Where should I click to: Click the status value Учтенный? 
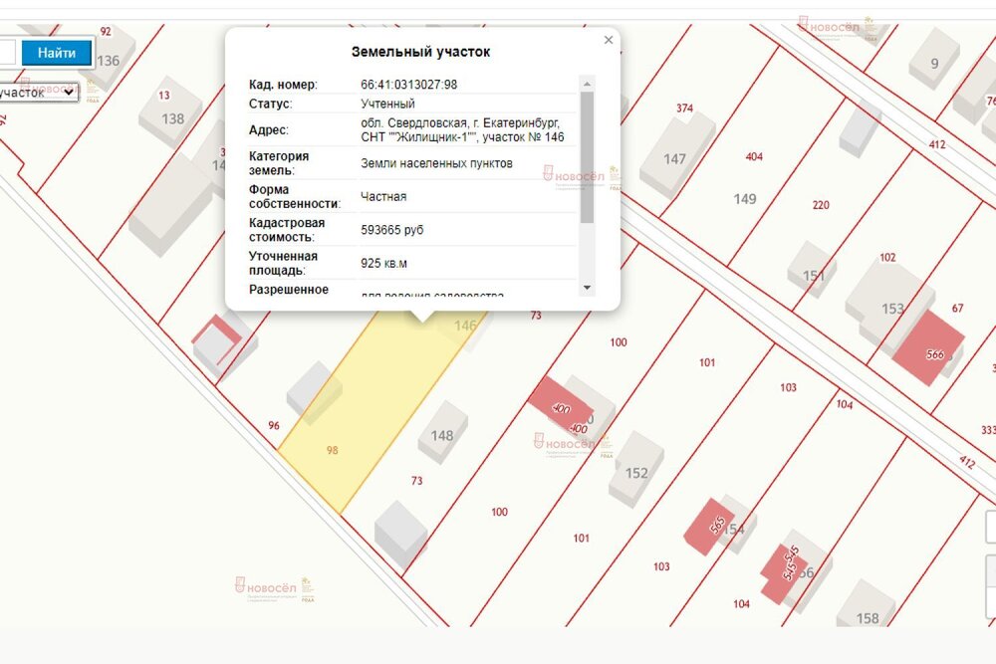coord(387,104)
